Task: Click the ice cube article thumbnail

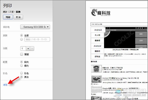Action: pyautogui.click(x=96, y=69)
